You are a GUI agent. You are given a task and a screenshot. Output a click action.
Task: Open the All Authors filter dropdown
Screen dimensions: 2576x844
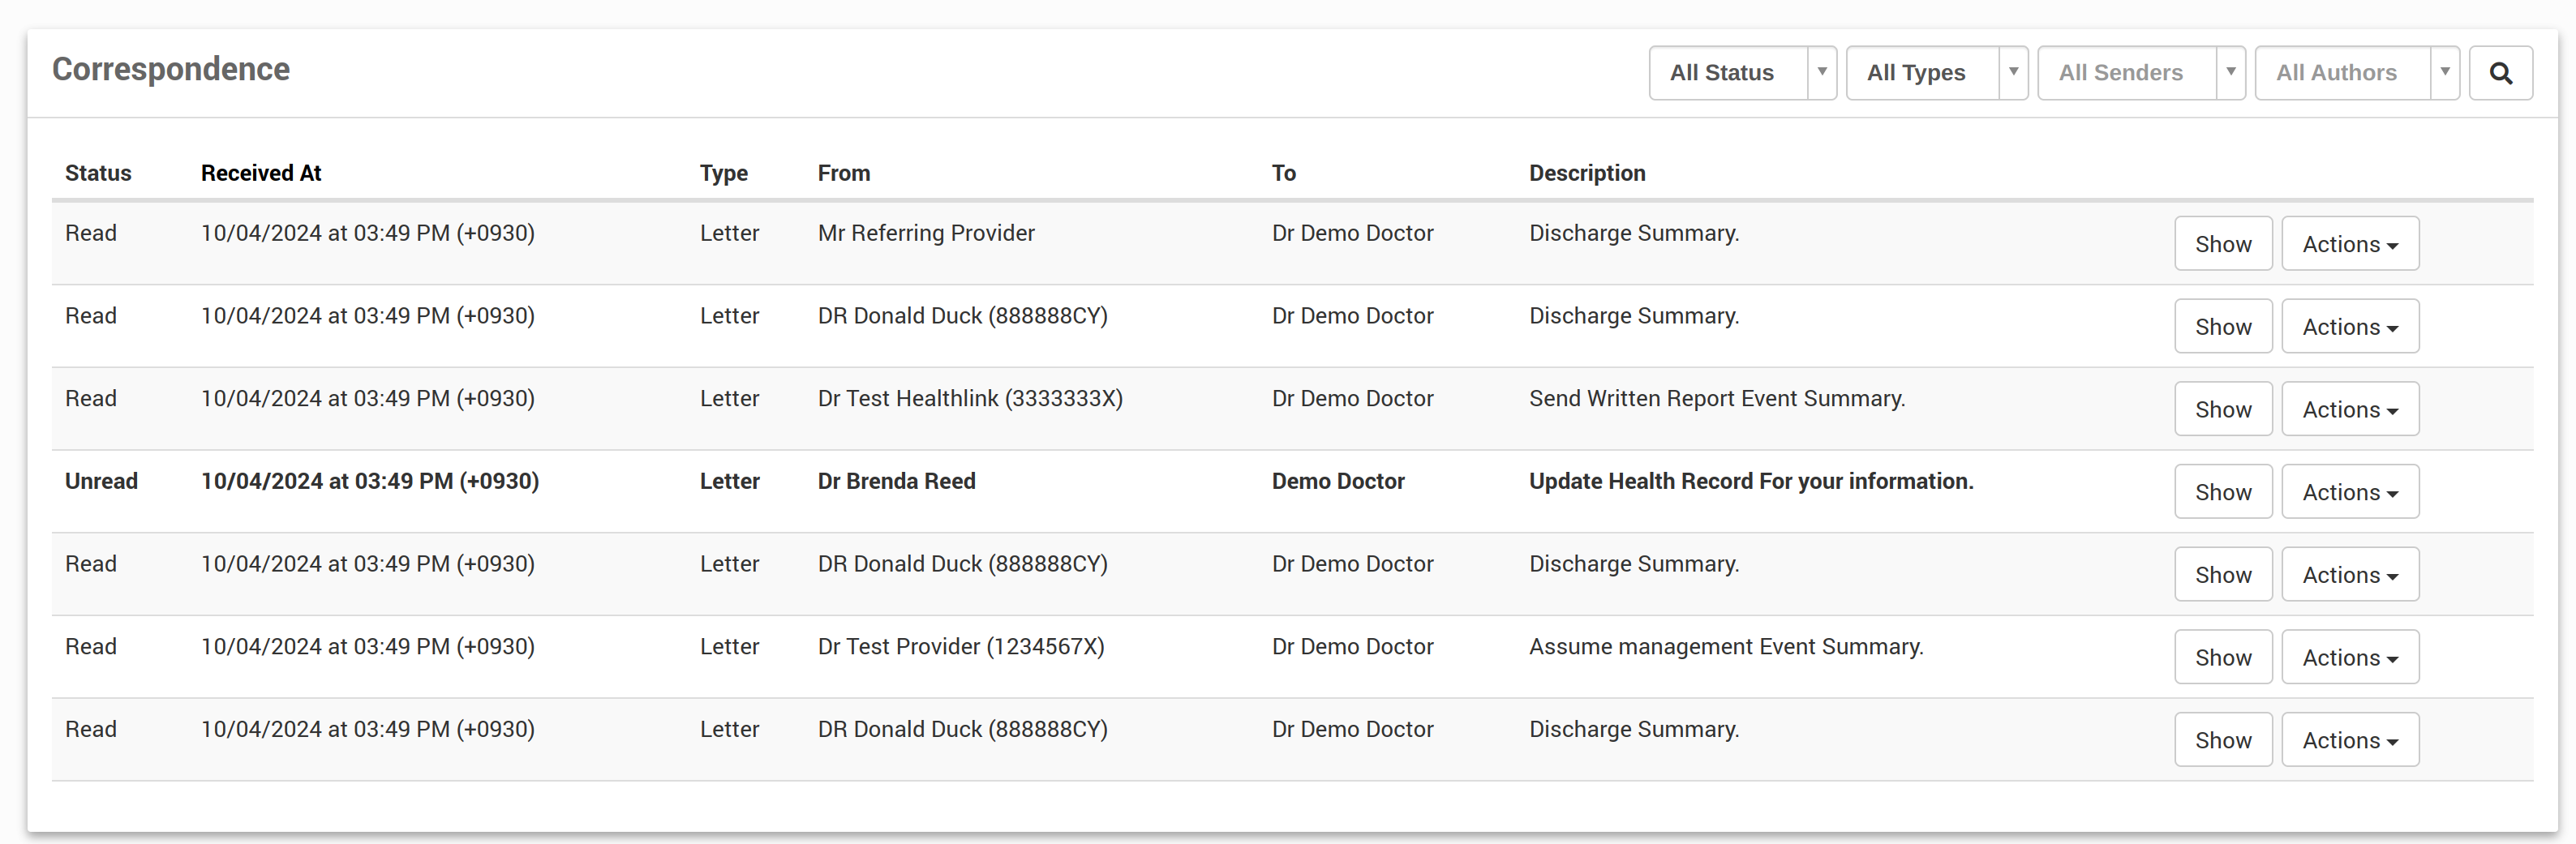pos(2355,73)
